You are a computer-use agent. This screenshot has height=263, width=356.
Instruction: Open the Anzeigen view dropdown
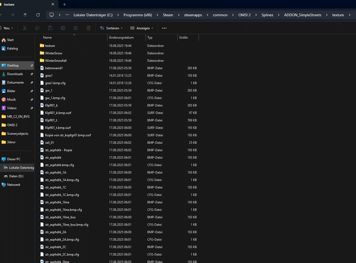142,28
